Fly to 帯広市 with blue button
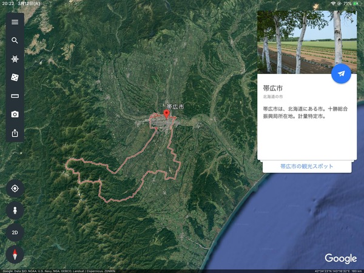Screen dimensions: 364x273 (x=341, y=73)
